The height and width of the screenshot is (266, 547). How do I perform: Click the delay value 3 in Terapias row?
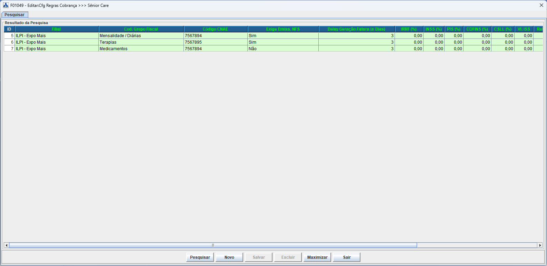click(357, 42)
